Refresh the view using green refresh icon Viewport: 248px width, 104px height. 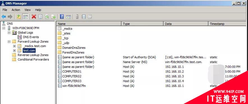[47, 17]
